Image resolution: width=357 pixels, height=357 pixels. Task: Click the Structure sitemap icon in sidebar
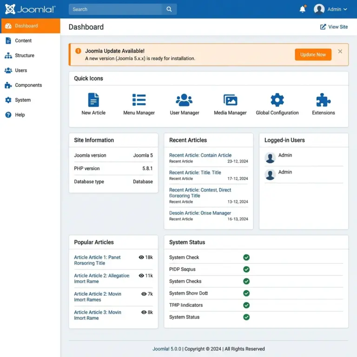(8, 55)
